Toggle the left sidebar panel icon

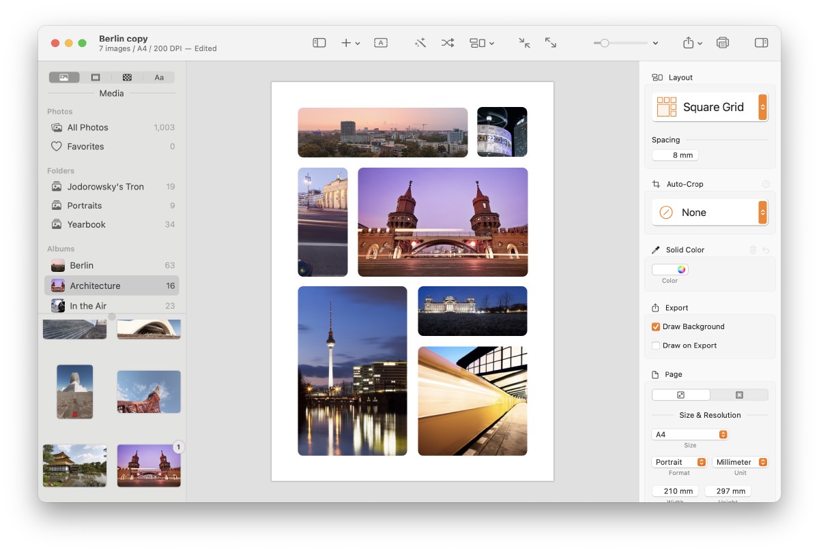click(319, 43)
